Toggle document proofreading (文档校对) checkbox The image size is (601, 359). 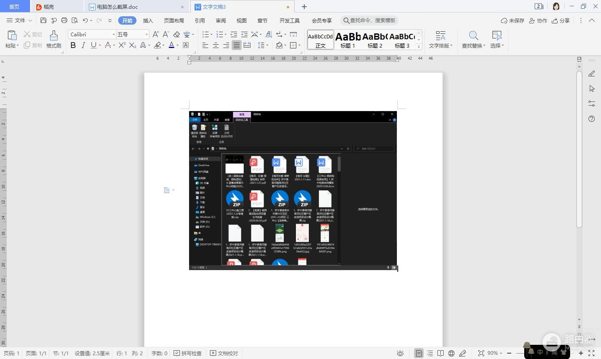(x=224, y=353)
